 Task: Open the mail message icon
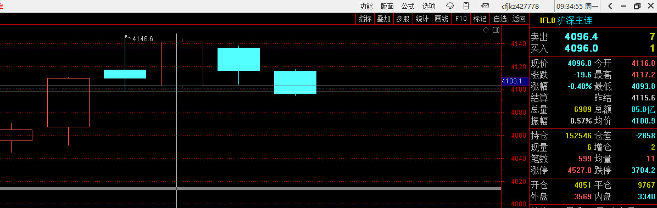click(485, 6)
